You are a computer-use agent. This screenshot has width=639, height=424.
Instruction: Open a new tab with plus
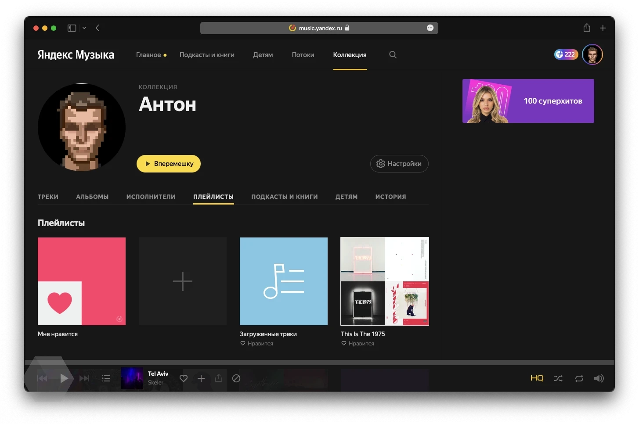point(603,28)
